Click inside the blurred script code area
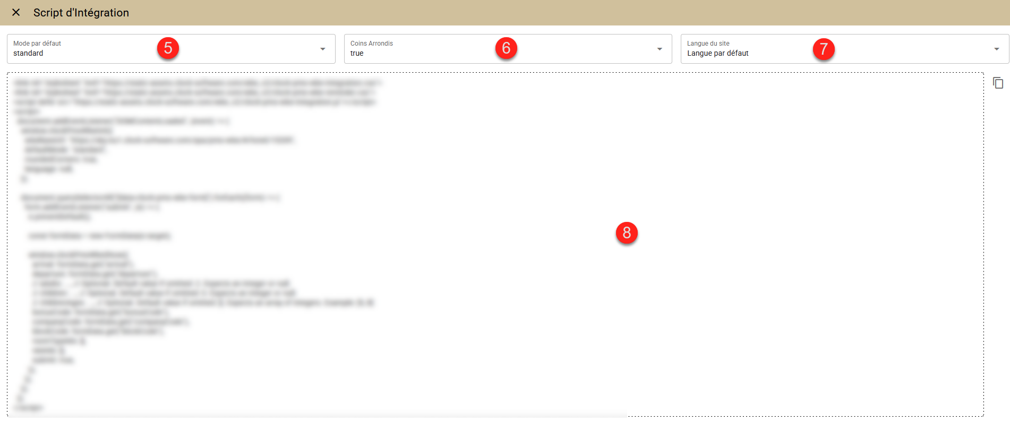This screenshot has width=1010, height=422. [495, 244]
